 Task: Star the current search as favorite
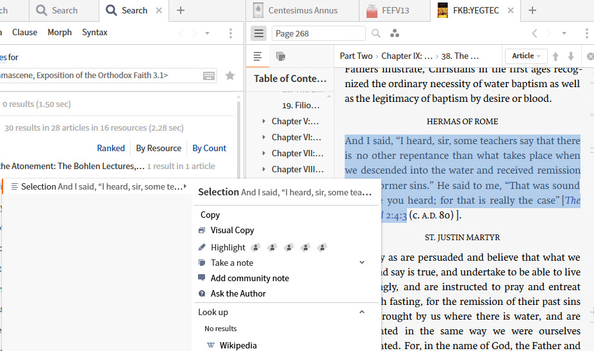230,76
